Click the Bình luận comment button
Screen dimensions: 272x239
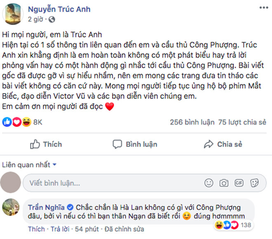point(135,144)
